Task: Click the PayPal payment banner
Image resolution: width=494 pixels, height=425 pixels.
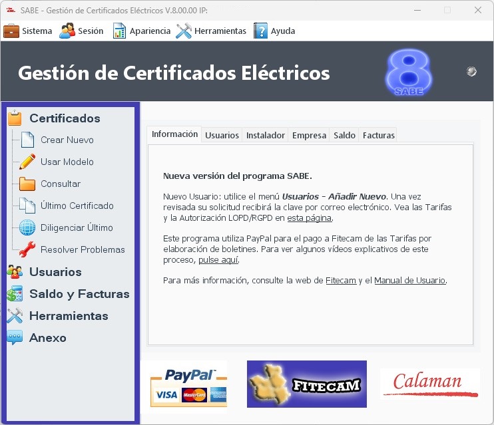Action: click(x=188, y=387)
